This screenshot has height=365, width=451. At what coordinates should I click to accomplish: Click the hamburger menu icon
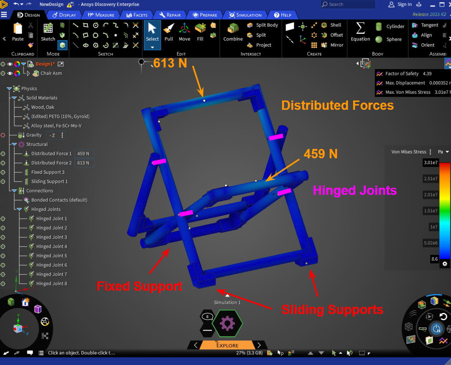click(x=4, y=15)
